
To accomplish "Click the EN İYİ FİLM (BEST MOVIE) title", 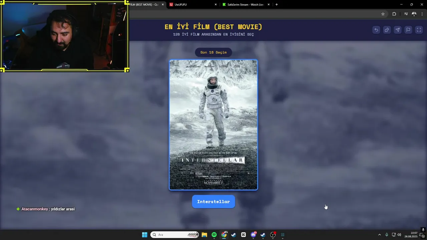I will click(x=213, y=27).
